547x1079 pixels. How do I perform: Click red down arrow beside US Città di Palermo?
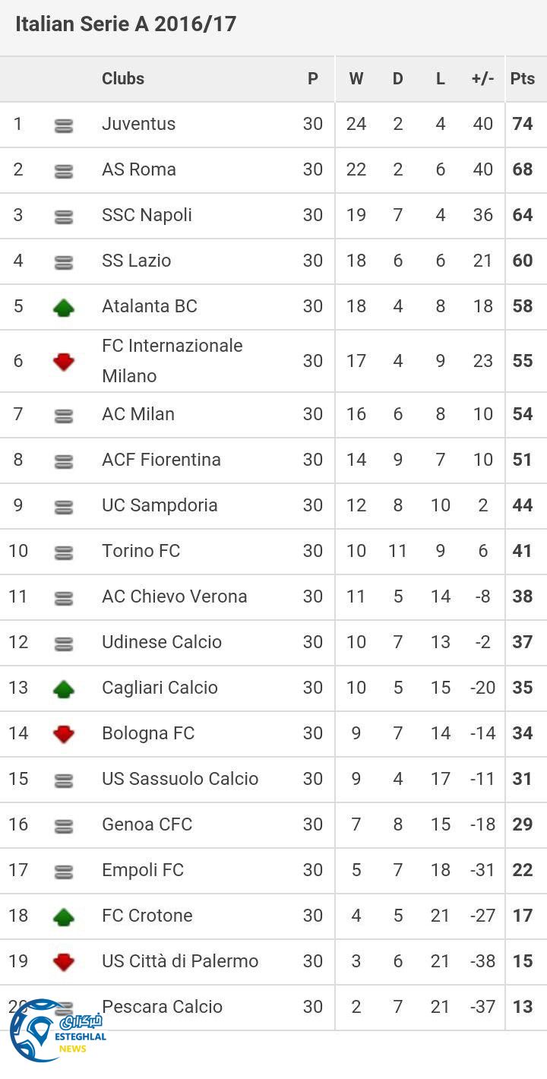click(x=64, y=962)
